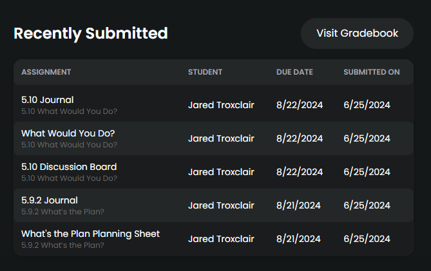
Task: Select the Recently Submitted heading
Action: pos(91,33)
